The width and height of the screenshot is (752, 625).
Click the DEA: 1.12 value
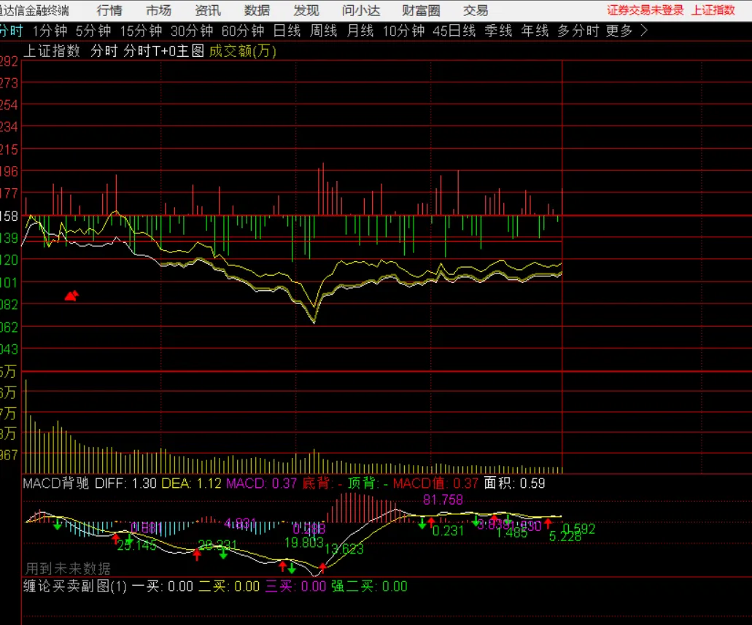click(191, 483)
